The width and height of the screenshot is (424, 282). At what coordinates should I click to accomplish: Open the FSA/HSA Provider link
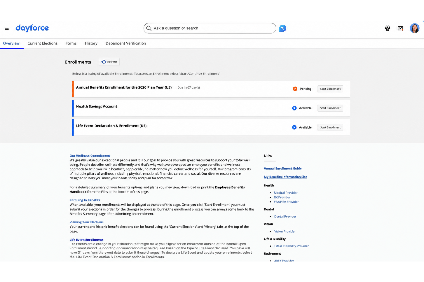(286, 202)
